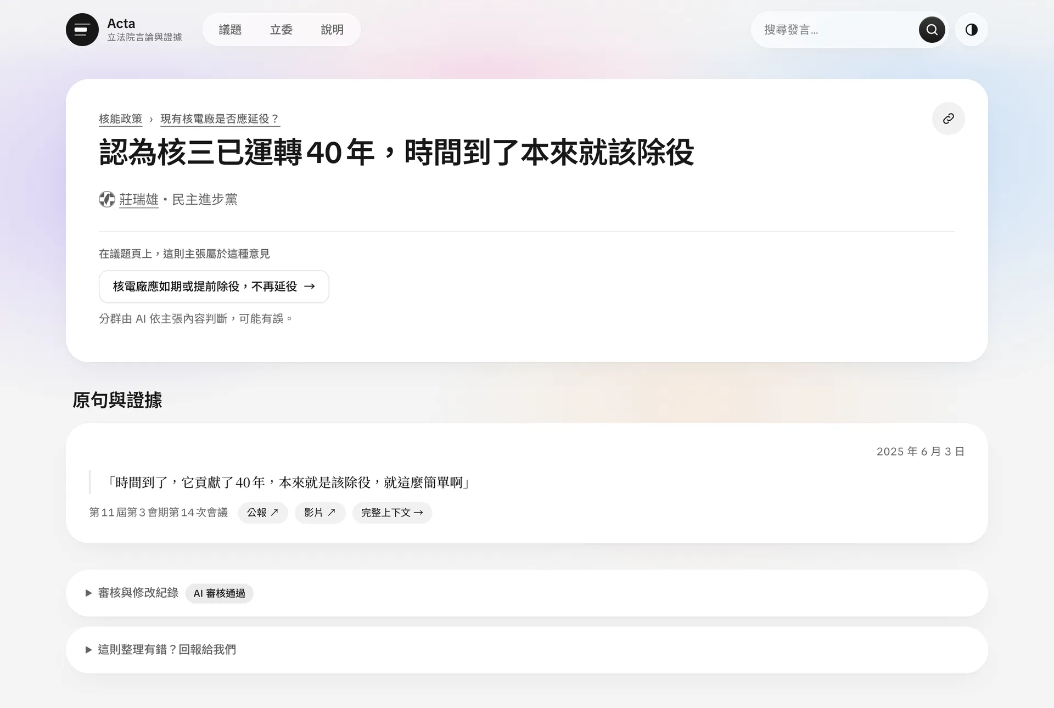Open 現有核電廠是否應延役？ breadcrumb link

(220, 119)
